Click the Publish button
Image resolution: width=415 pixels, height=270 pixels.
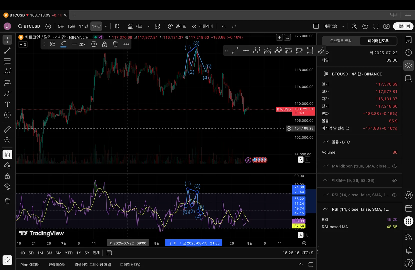[x=403, y=26]
